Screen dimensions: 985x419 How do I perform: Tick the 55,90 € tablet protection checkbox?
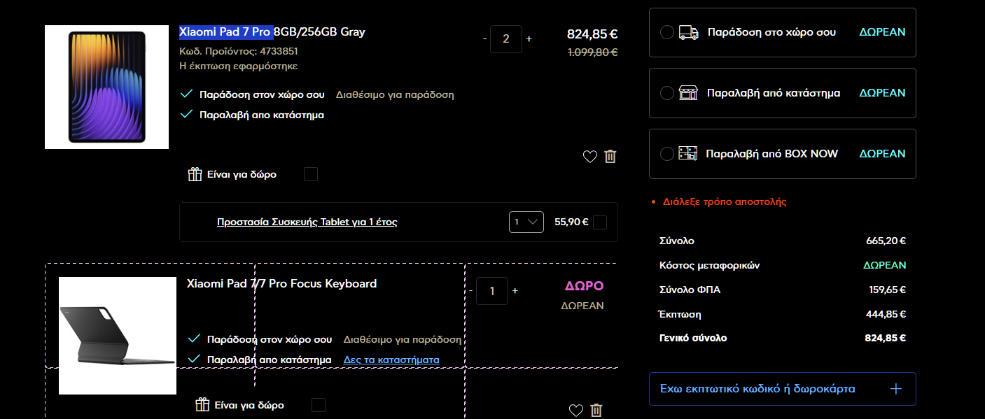[x=600, y=222]
